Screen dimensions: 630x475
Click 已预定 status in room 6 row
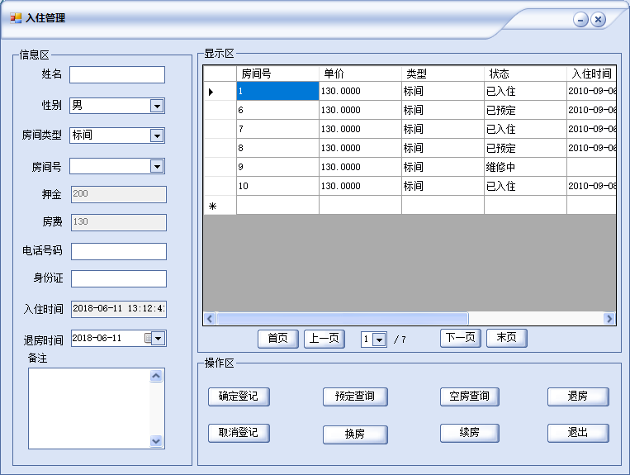525,110
